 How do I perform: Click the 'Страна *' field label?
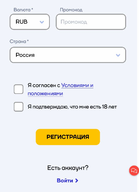point(19,42)
